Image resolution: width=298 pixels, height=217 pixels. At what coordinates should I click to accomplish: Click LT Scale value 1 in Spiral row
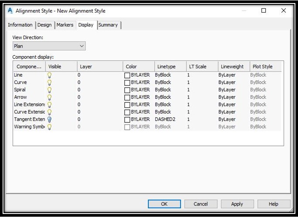click(188, 90)
